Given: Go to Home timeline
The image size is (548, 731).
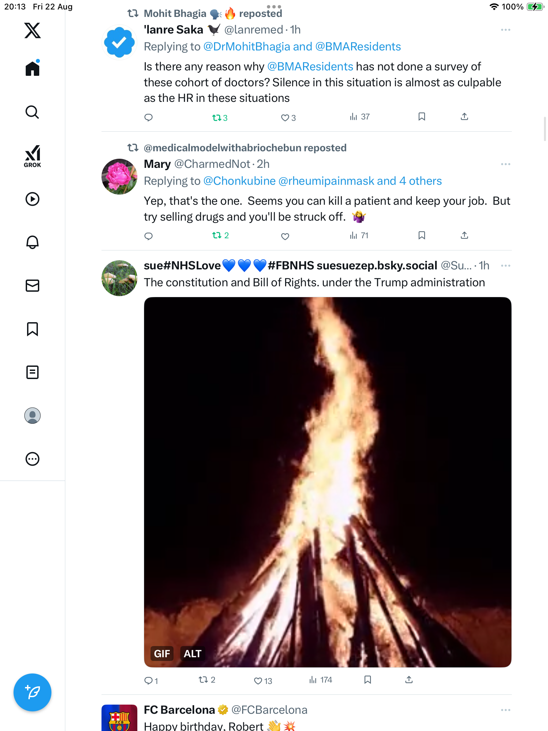Looking at the screenshot, I should pos(32,69).
